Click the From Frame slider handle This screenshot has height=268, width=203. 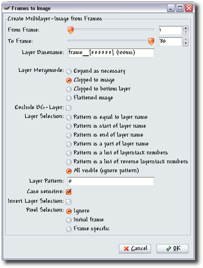[71, 30]
